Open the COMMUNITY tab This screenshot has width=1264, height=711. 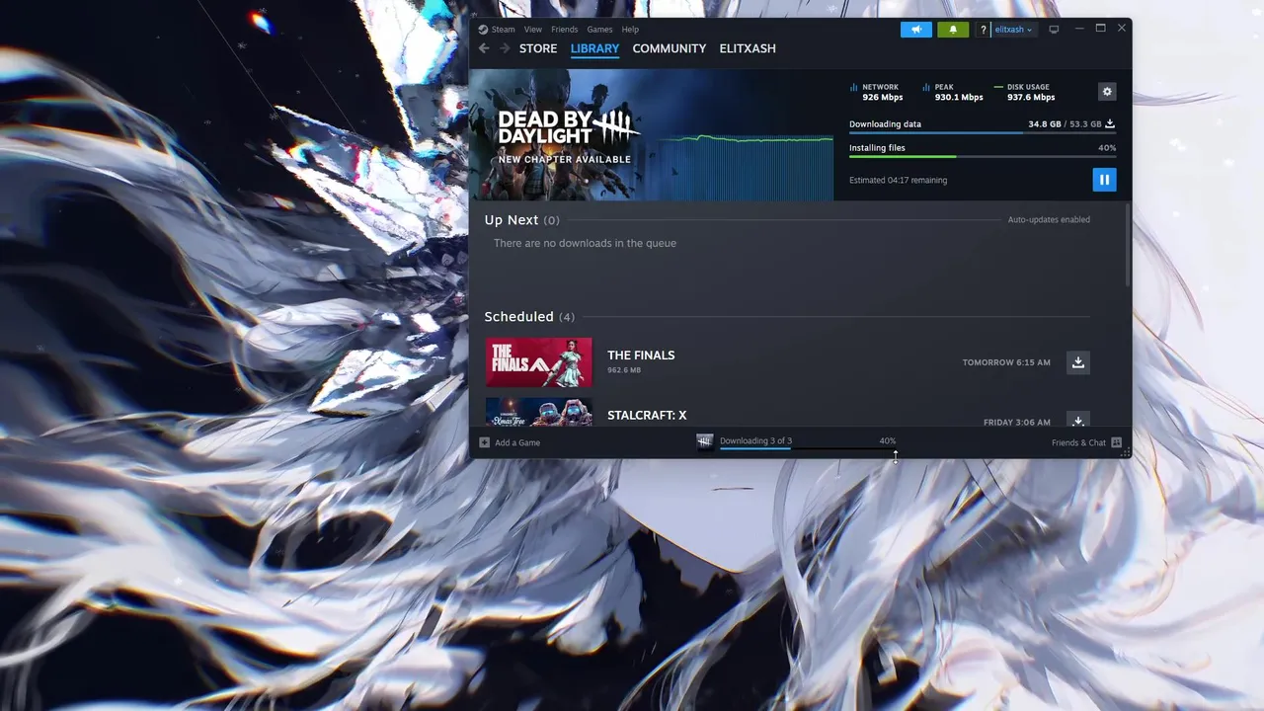coord(670,48)
